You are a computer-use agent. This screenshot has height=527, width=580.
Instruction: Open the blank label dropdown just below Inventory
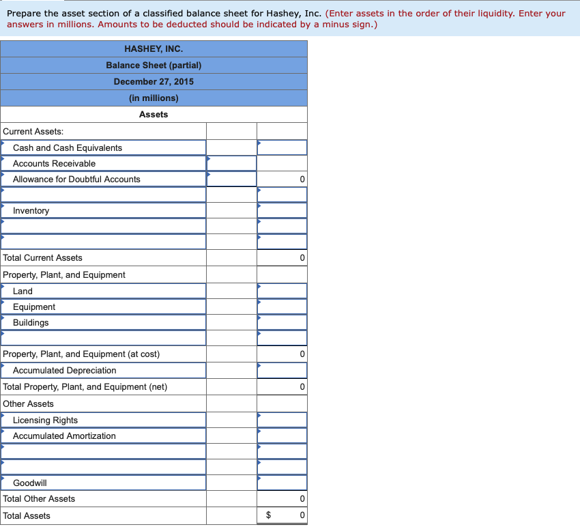pyautogui.click(x=103, y=226)
